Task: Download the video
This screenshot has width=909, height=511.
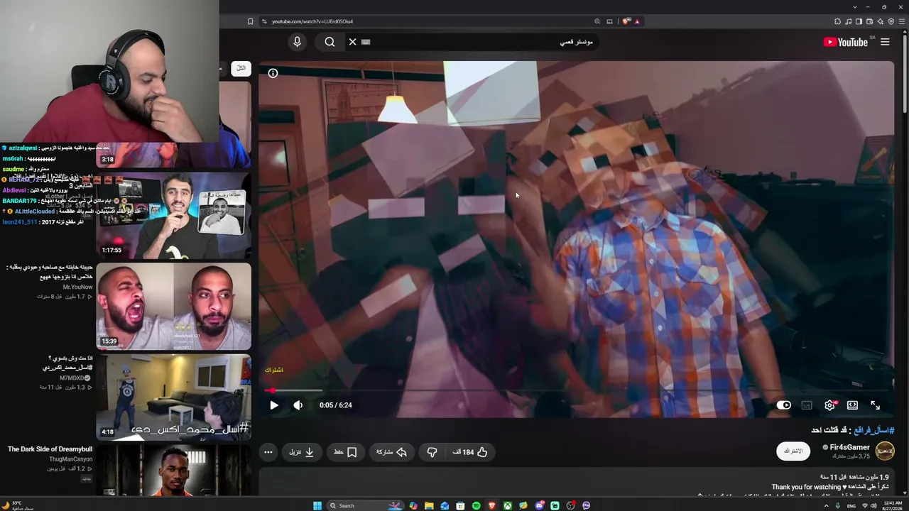Action: [x=301, y=452]
